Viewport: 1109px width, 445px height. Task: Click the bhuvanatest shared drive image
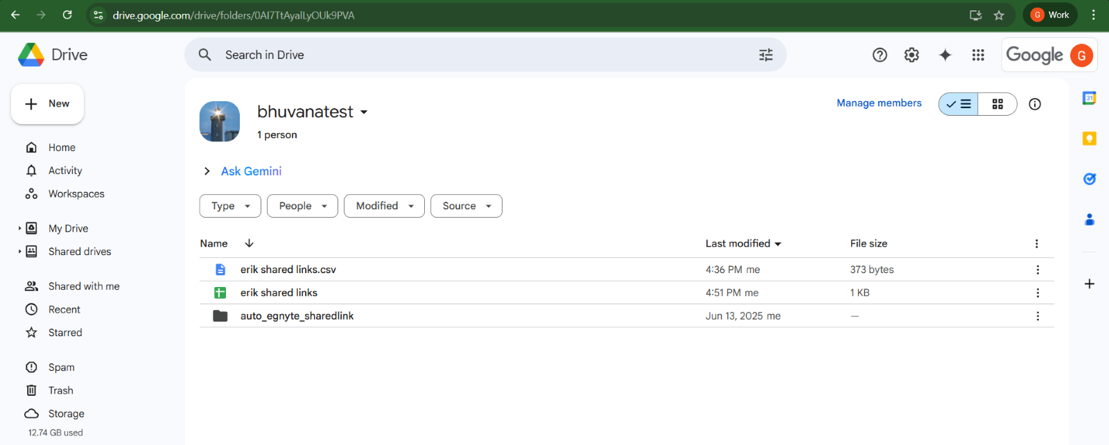click(x=220, y=121)
